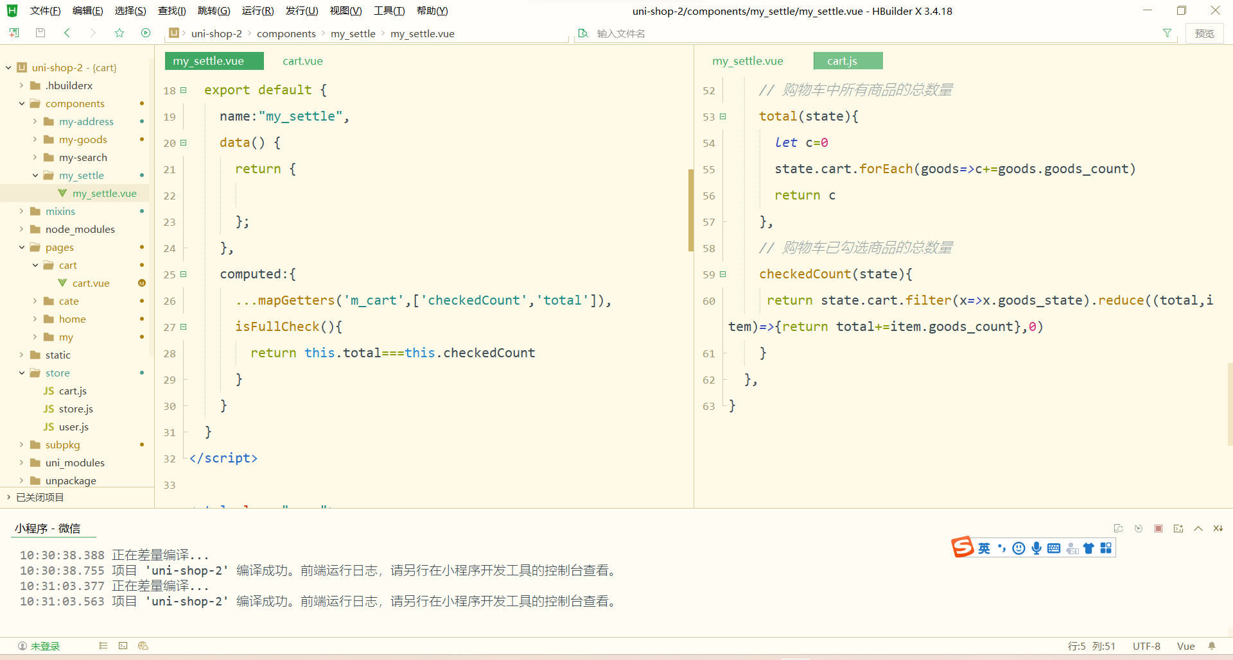Open the terminal icon in status bar

click(123, 646)
